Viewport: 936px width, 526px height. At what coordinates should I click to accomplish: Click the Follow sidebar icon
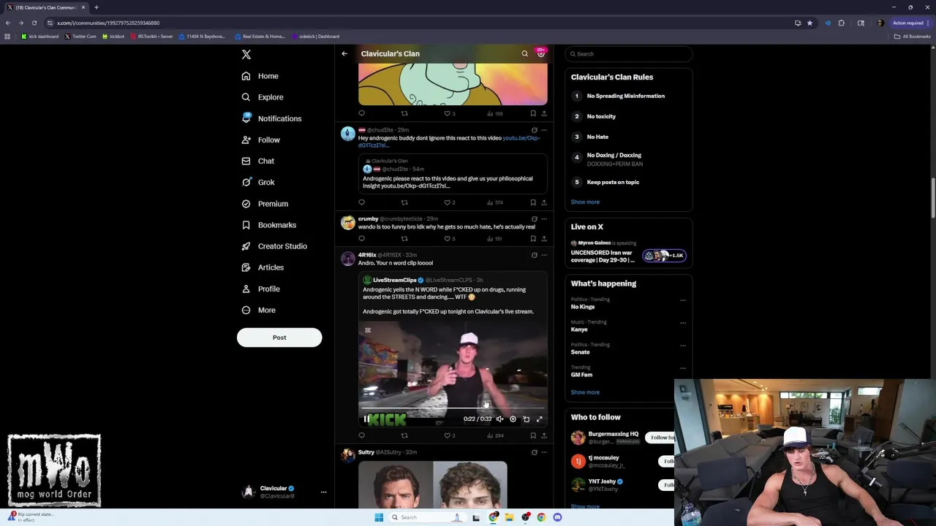point(246,140)
